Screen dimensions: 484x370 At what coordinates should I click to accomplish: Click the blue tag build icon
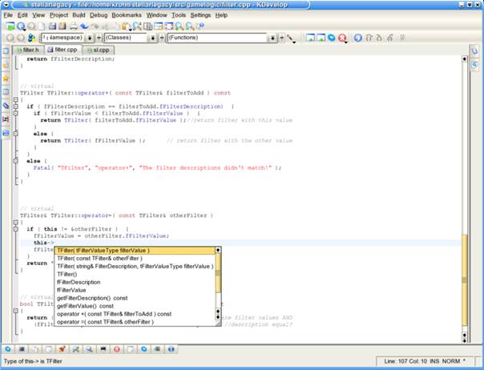pyautogui.click(x=331, y=38)
